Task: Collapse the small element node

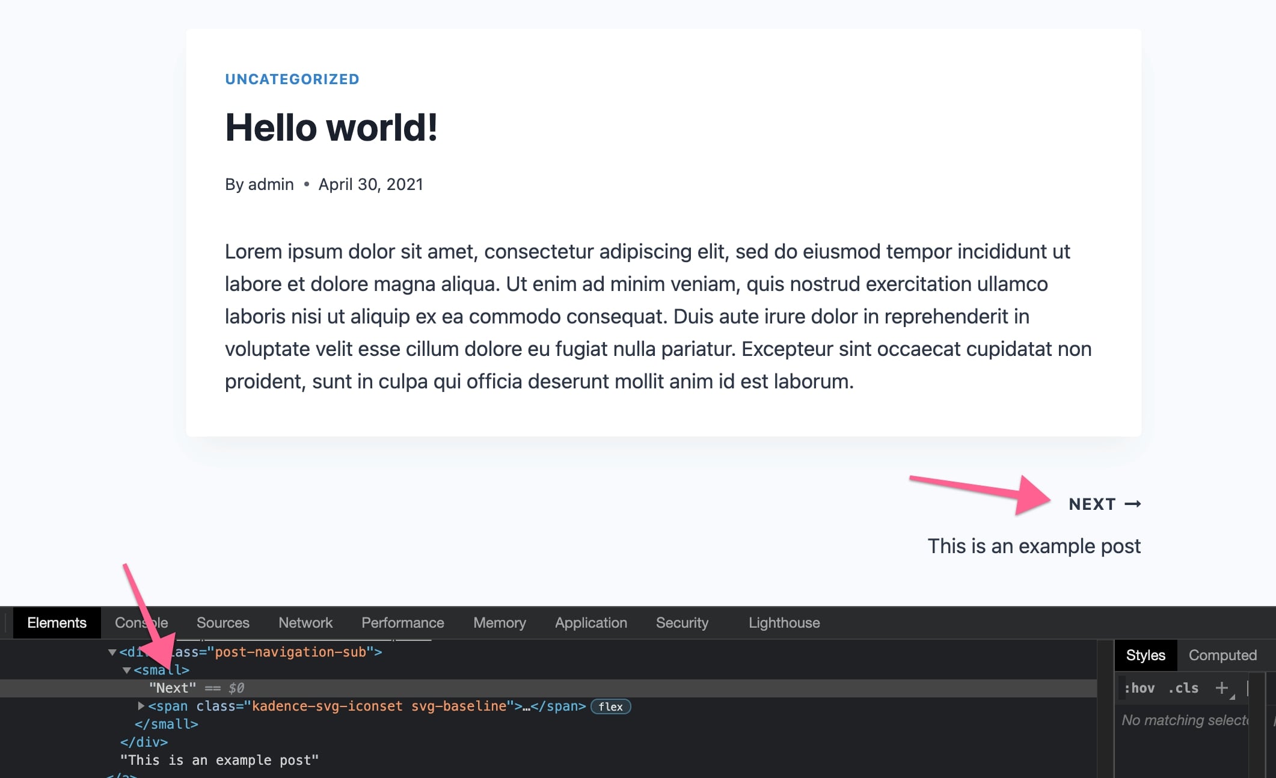Action: click(x=126, y=670)
